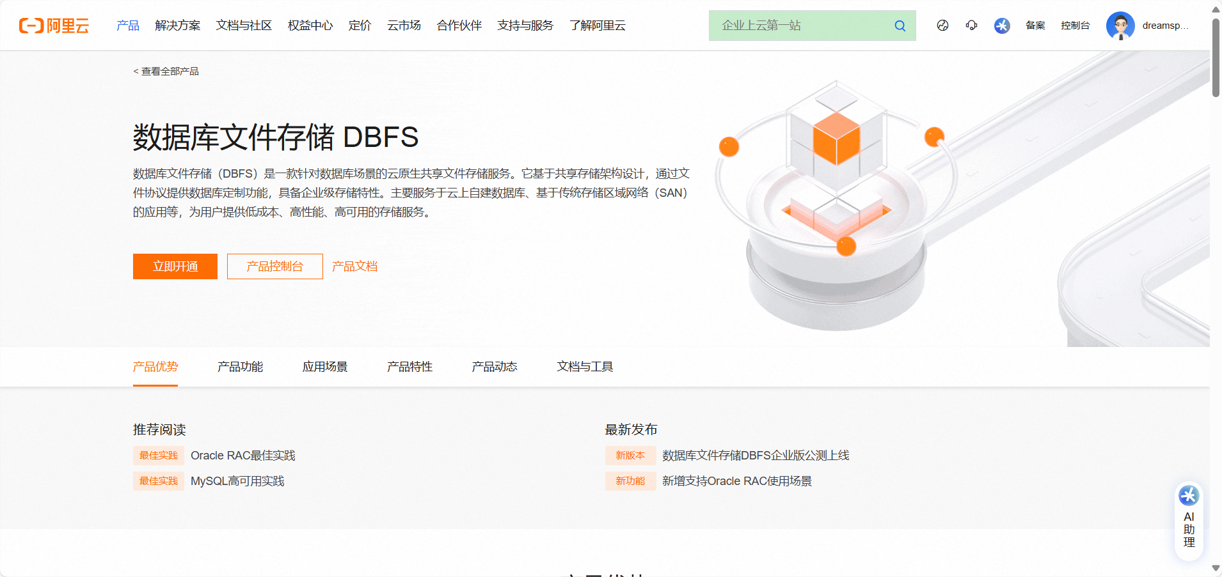This screenshot has width=1222, height=577.
Task: Open the globe language/region icon
Action: (x=942, y=26)
